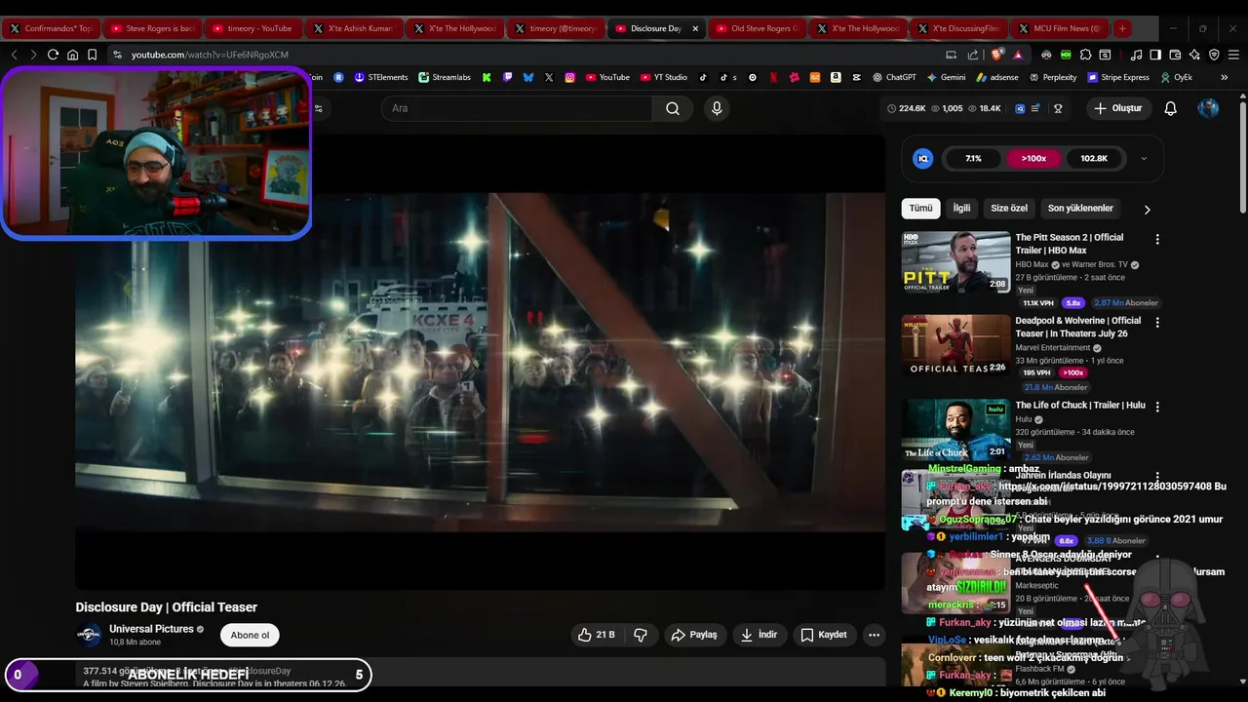
Task: Open a new browser tab with plus button
Action: pos(1122,28)
